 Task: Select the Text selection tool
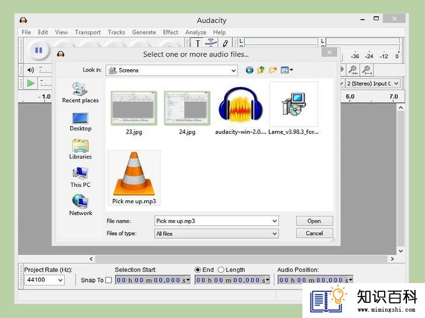pyautogui.click(x=197, y=43)
